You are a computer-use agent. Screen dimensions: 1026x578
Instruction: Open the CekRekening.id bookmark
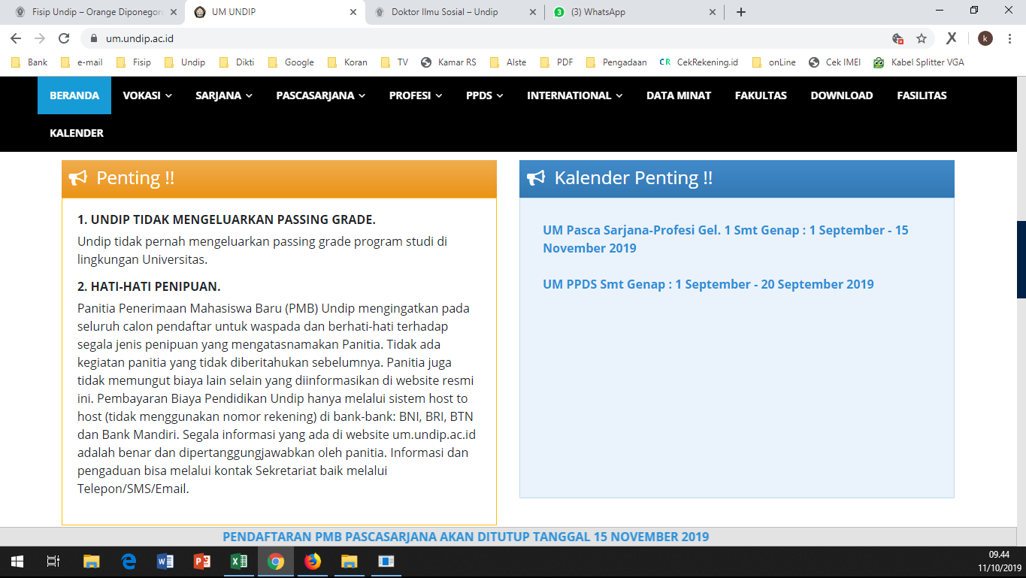coord(698,62)
